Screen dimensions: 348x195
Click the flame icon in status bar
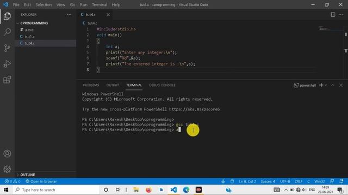point(223,181)
